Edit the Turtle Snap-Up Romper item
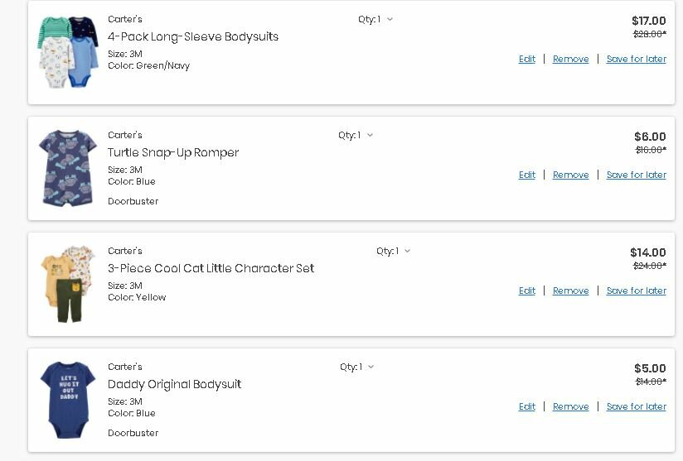Viewport: 683px width, 461px height. (527, 175)
